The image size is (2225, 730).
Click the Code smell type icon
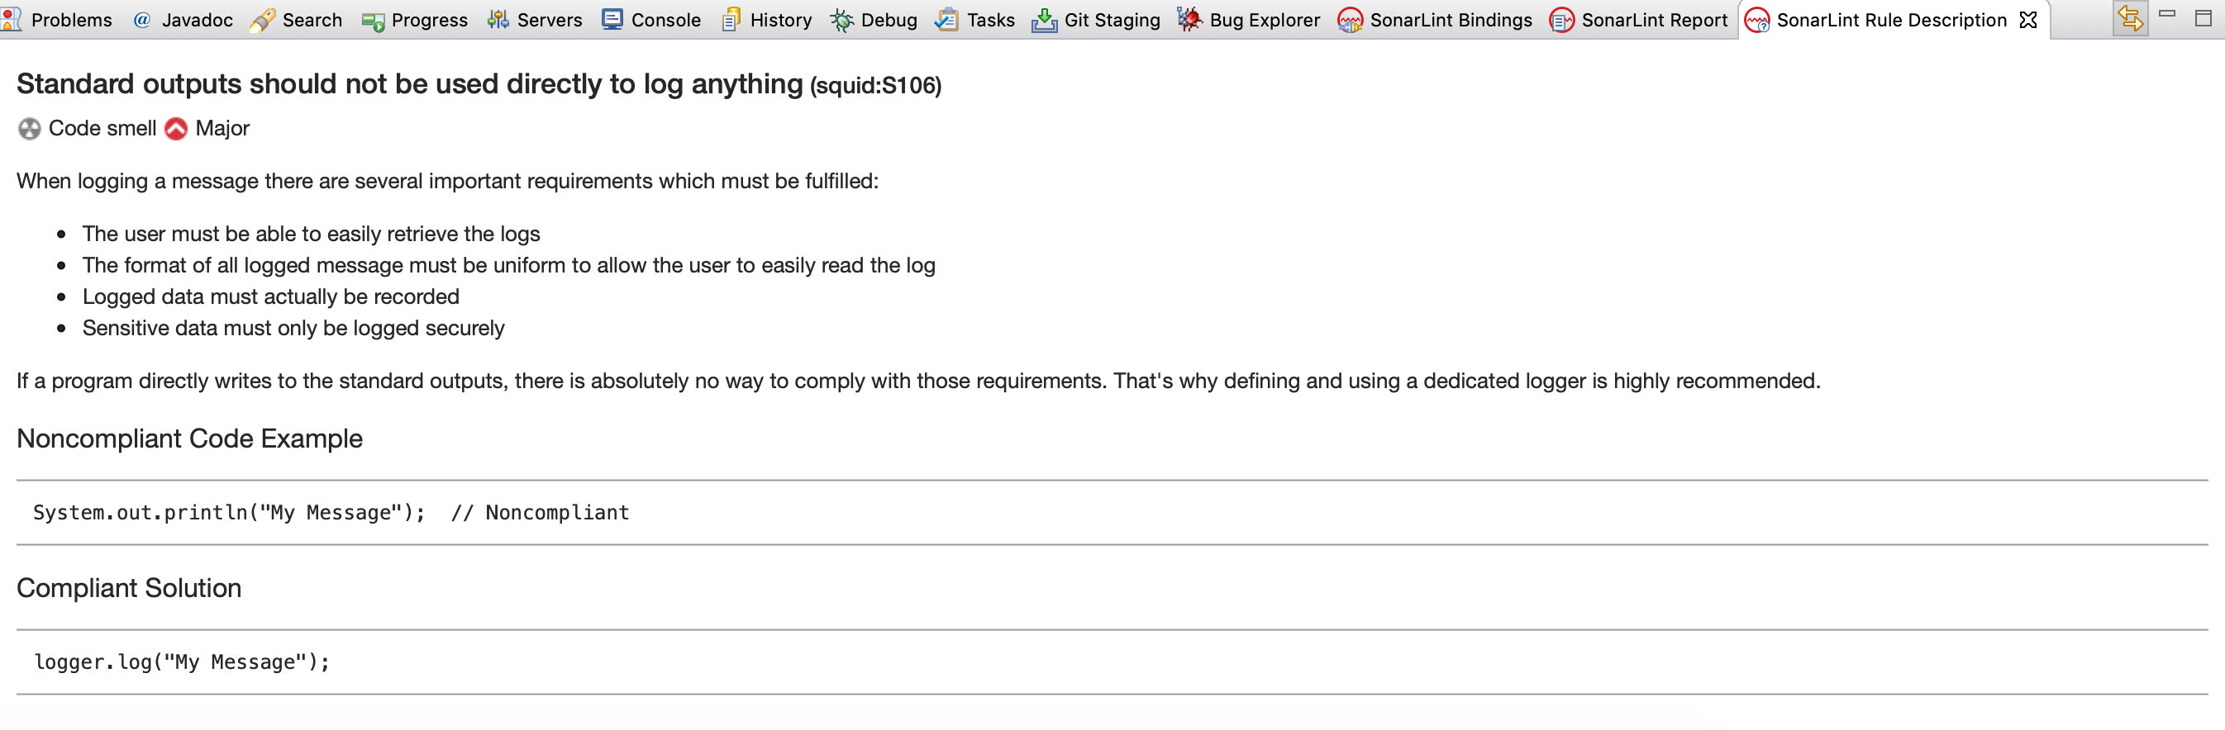pyautogui.click(x=30, y=129)
